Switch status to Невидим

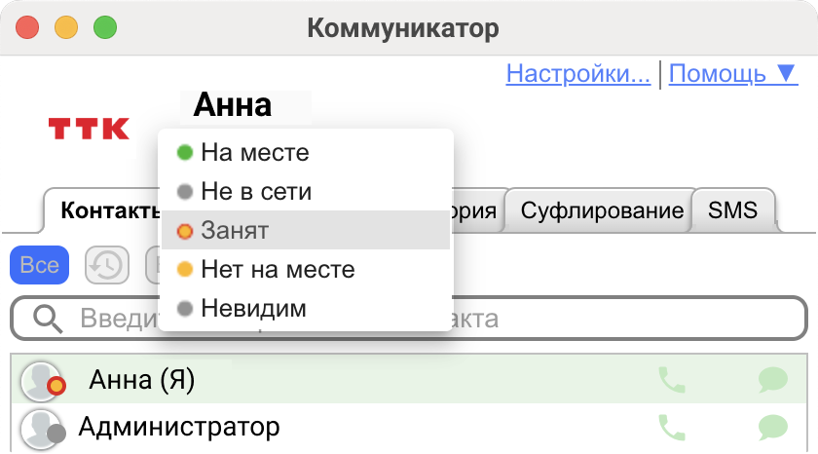pos(253,309)
